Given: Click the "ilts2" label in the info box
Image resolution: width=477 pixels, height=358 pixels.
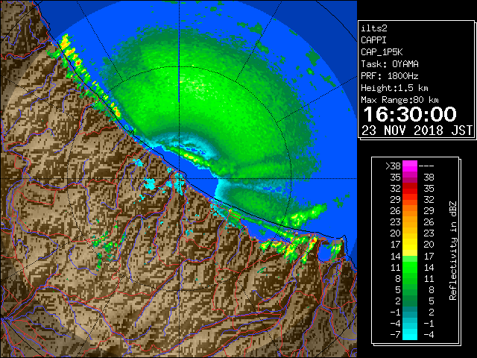Looking at the screenshot, I should pyautogui.click(x=374, y=28).
